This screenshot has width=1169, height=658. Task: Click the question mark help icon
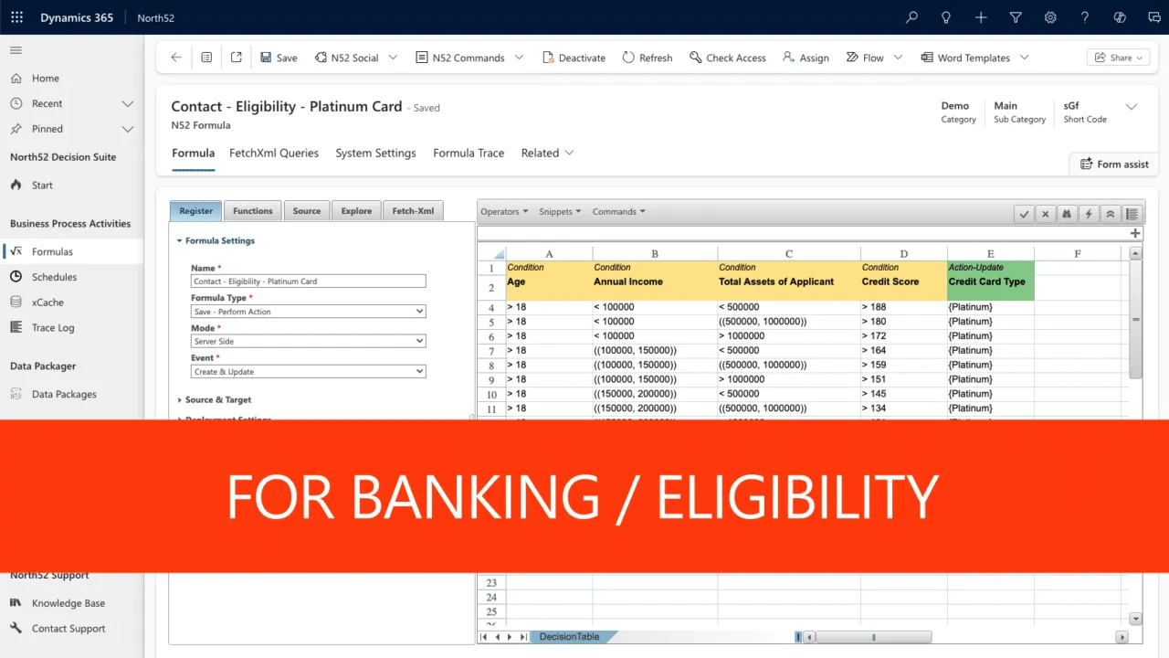(x=1085, y=17)
